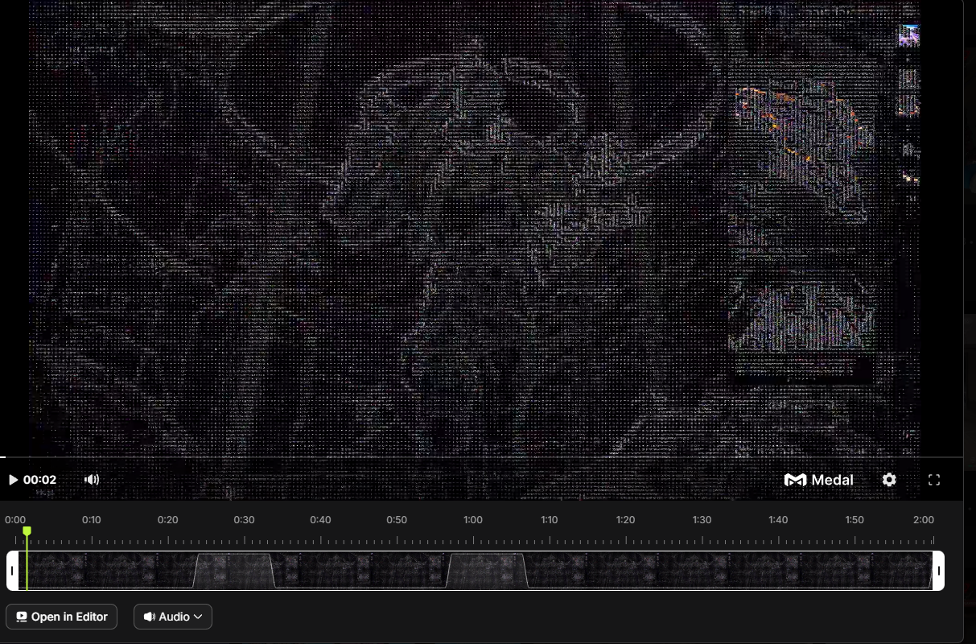Click timeline ruler at 1:00
The image size is (976, 644).
tap(473, 520)
